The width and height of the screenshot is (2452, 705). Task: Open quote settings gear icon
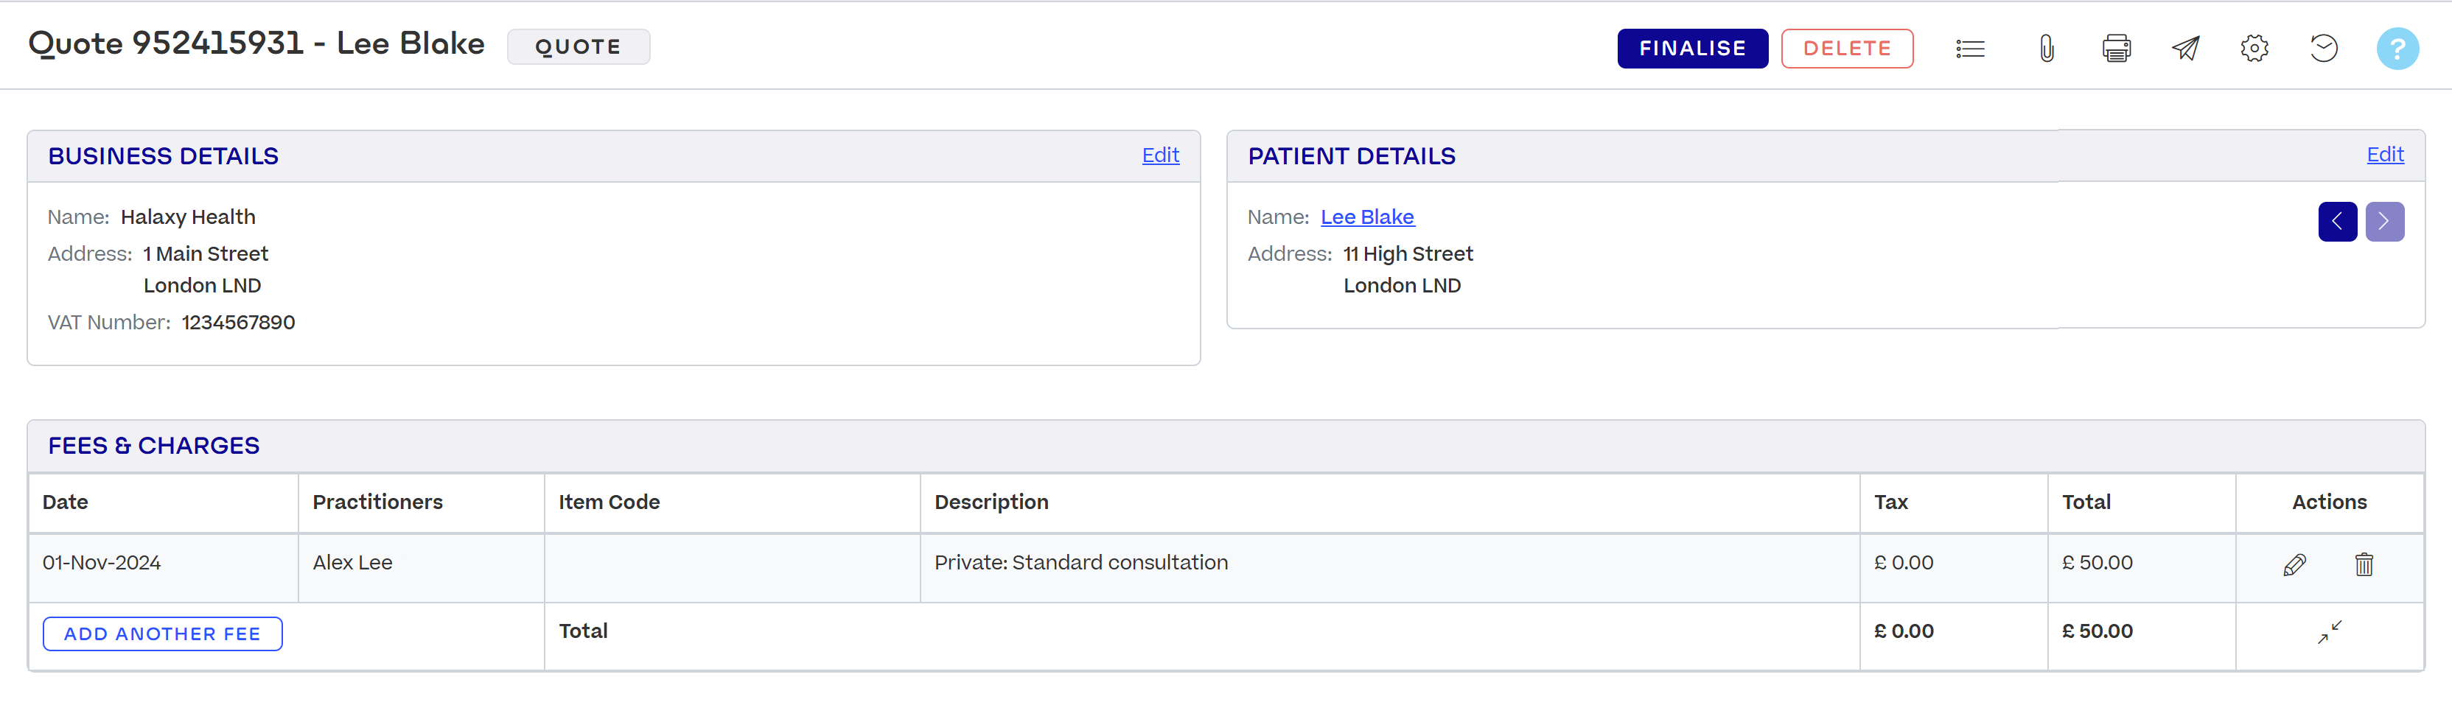(x=2254, y=49)
